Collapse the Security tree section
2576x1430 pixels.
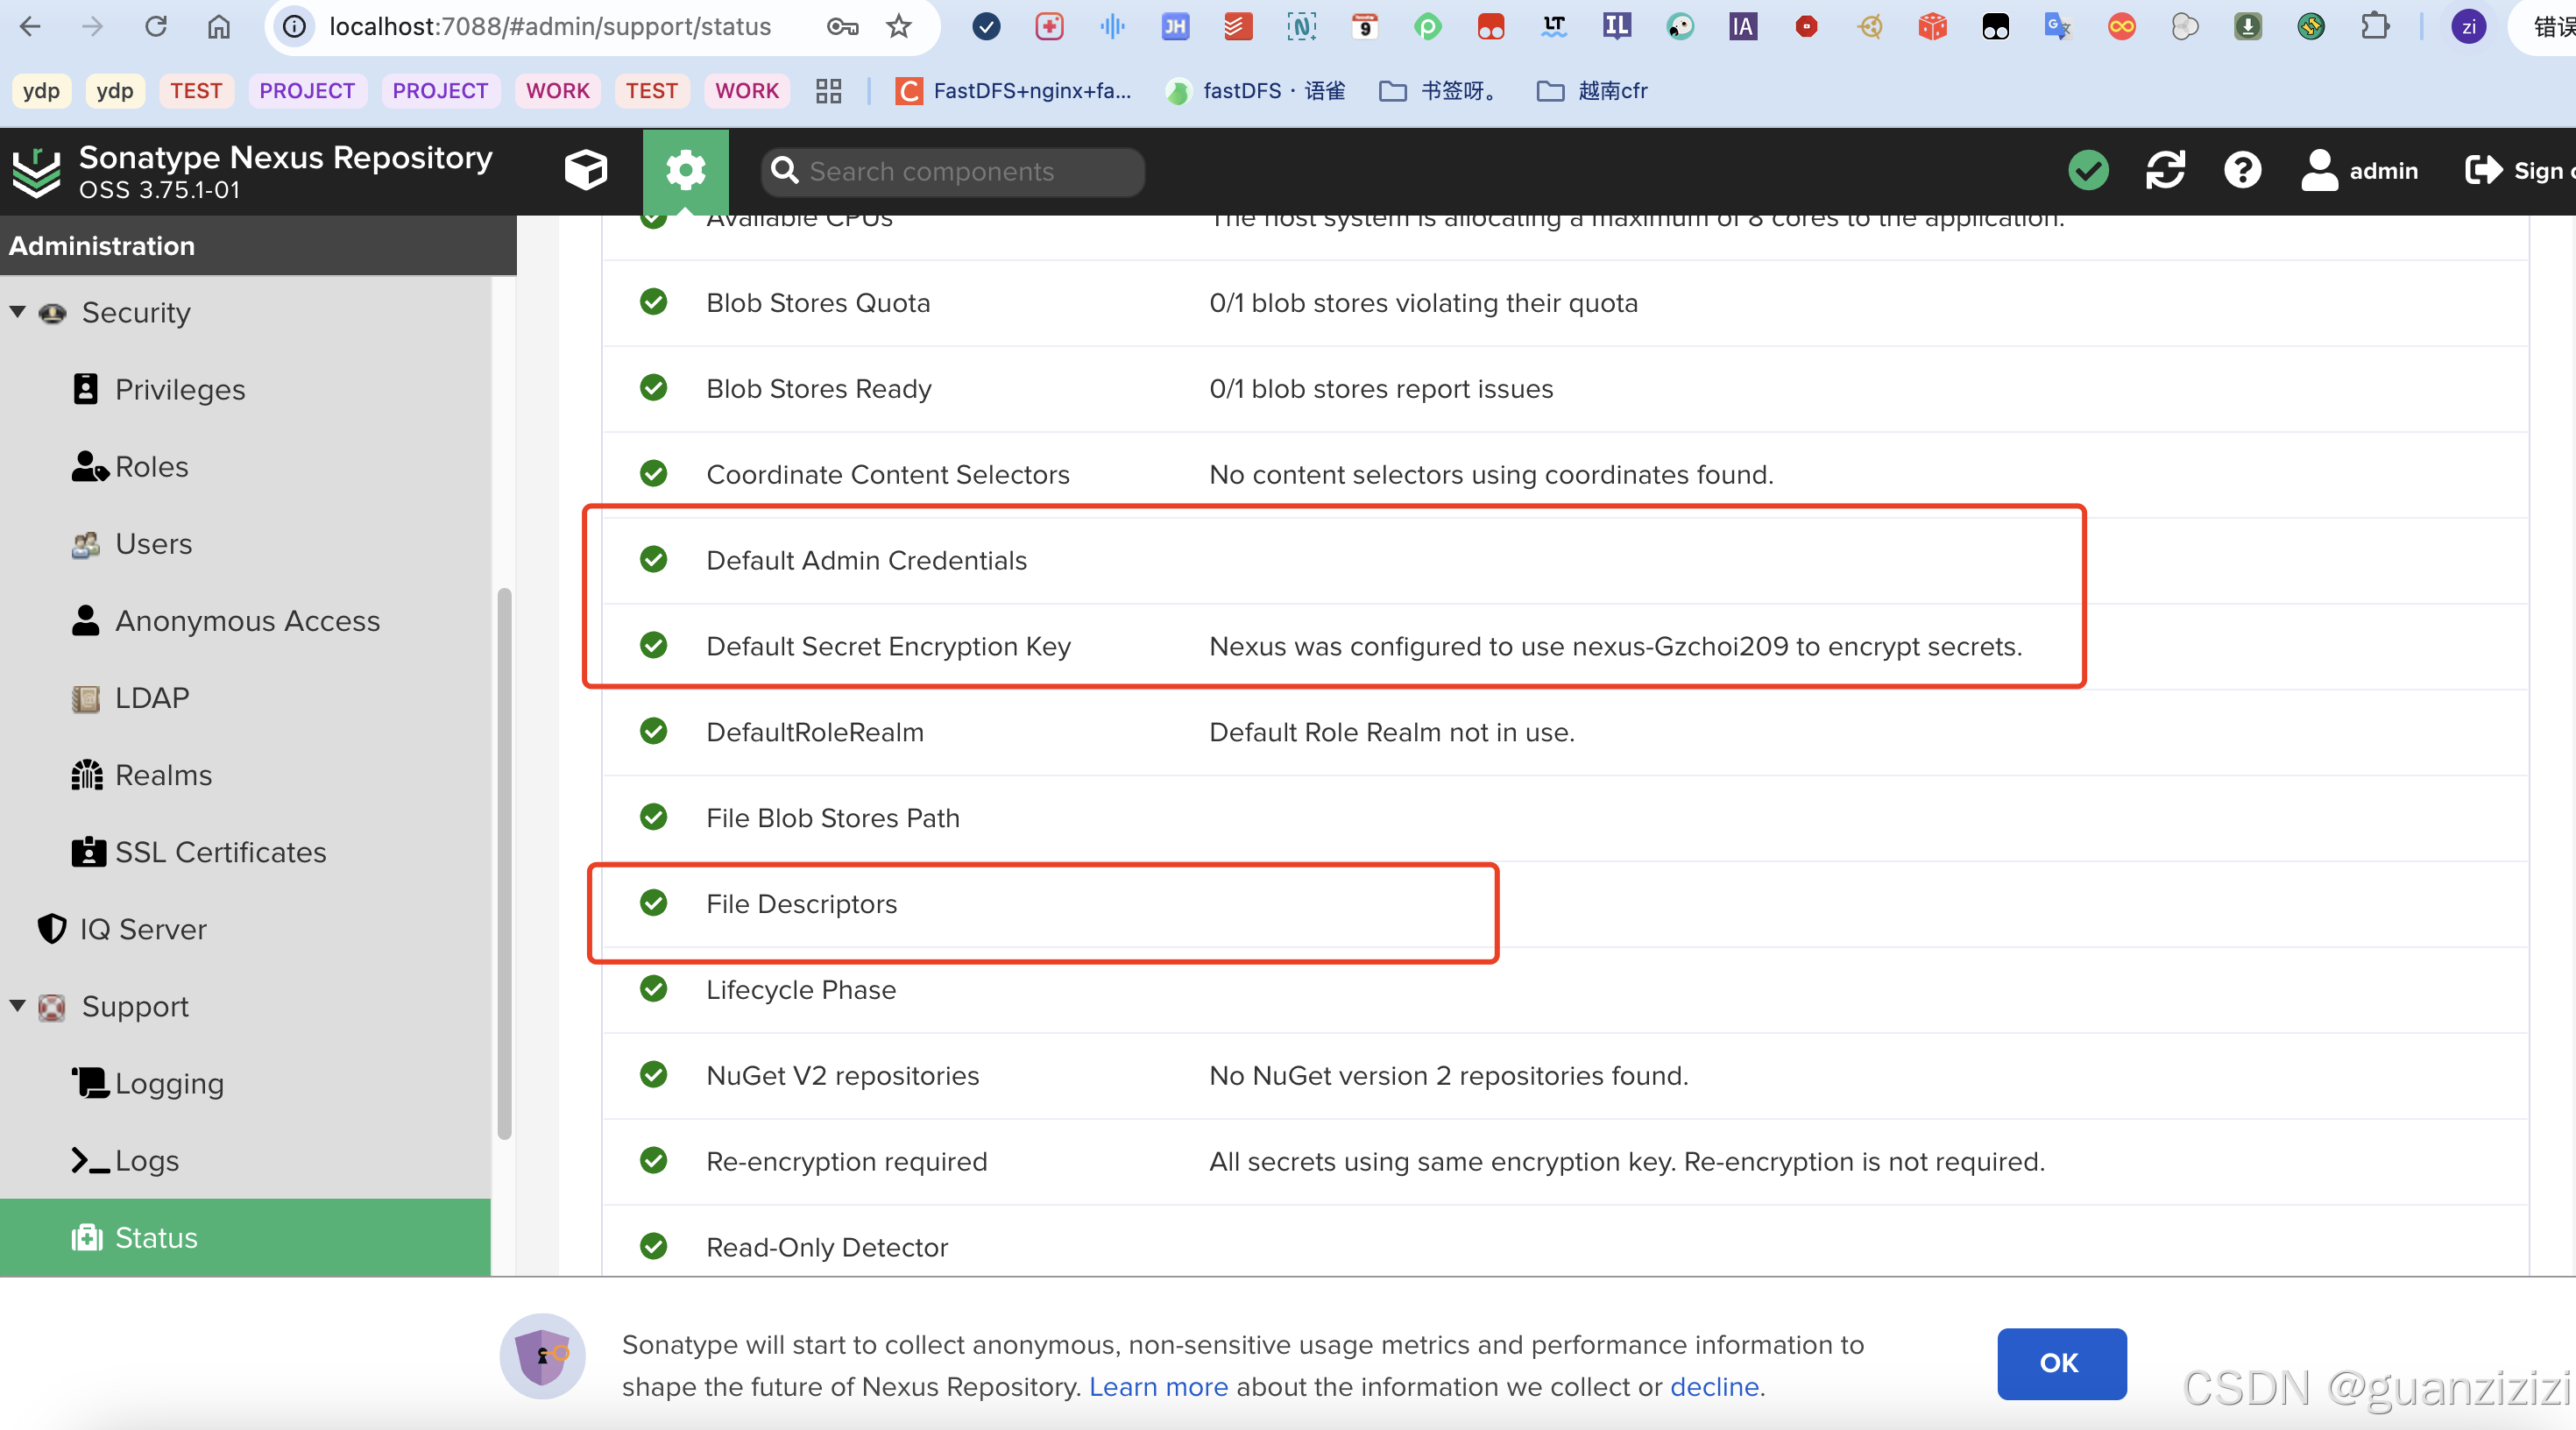18,312
